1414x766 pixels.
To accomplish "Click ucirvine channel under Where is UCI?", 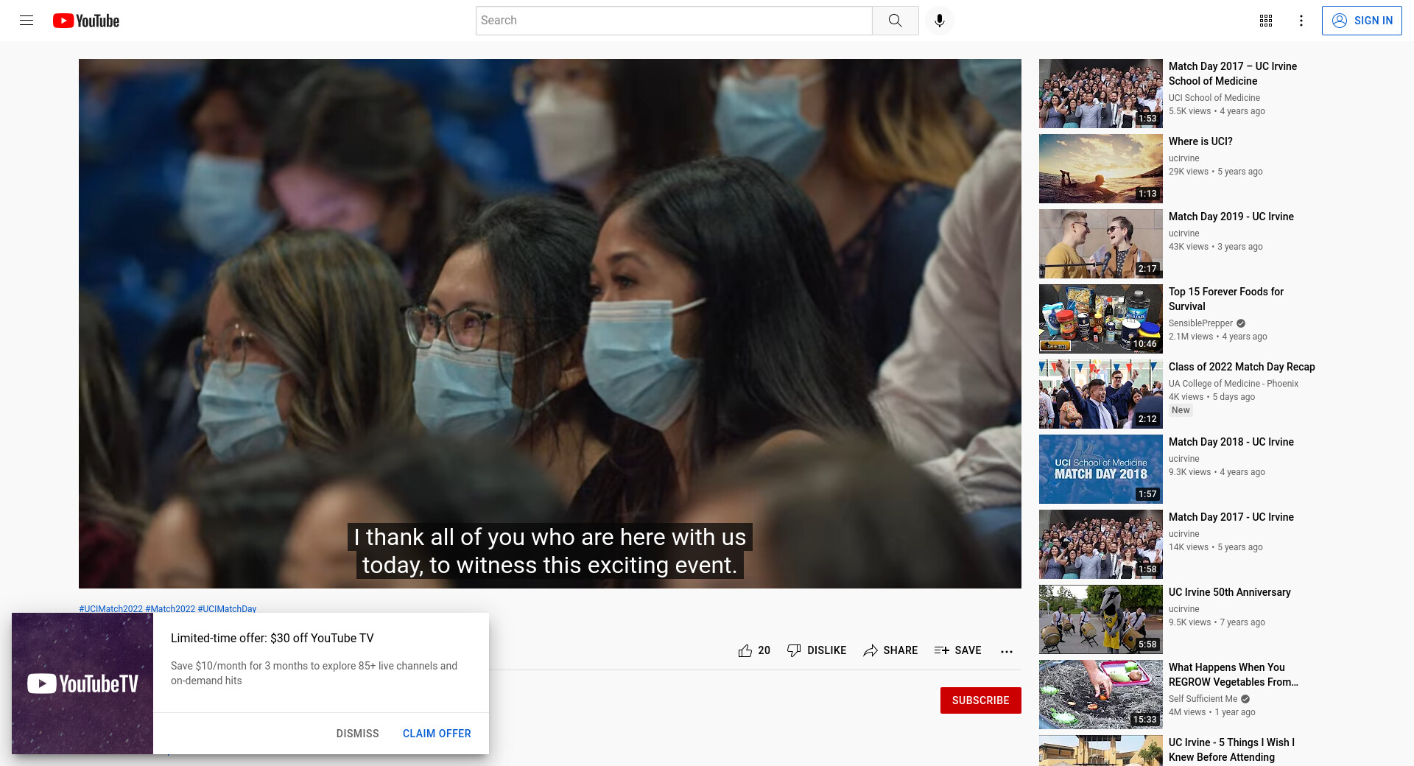I will coord(1184,158).
